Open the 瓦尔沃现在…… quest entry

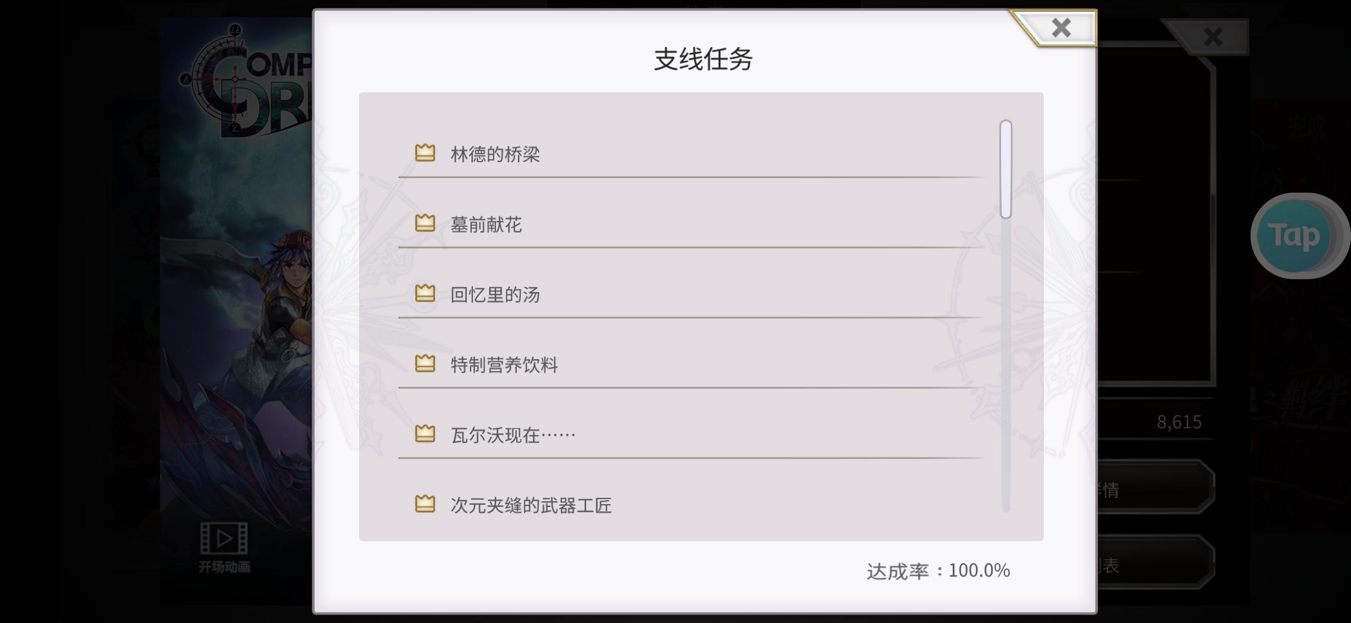point(691,436)
